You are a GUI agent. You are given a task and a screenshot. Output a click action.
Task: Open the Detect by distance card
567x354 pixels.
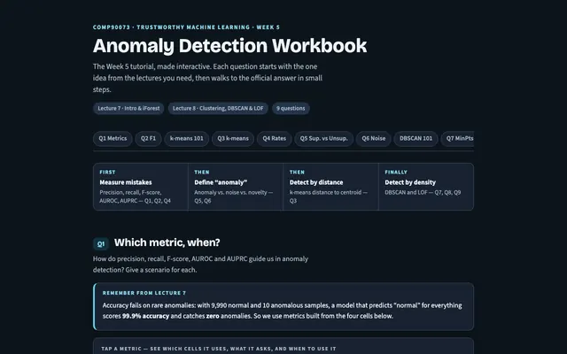pos(330,187)
